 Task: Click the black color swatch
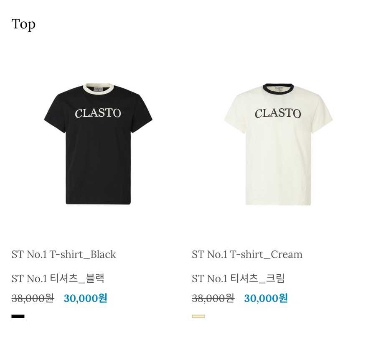(18, 317)
